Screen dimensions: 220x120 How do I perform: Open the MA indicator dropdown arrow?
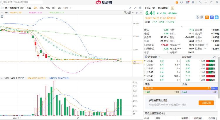(x=2, y=13)
